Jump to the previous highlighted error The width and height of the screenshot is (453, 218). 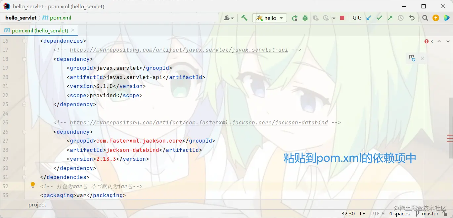[439, 41]
